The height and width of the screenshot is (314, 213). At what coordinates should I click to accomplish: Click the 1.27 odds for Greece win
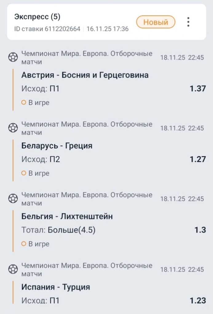[x=198, y=159]
